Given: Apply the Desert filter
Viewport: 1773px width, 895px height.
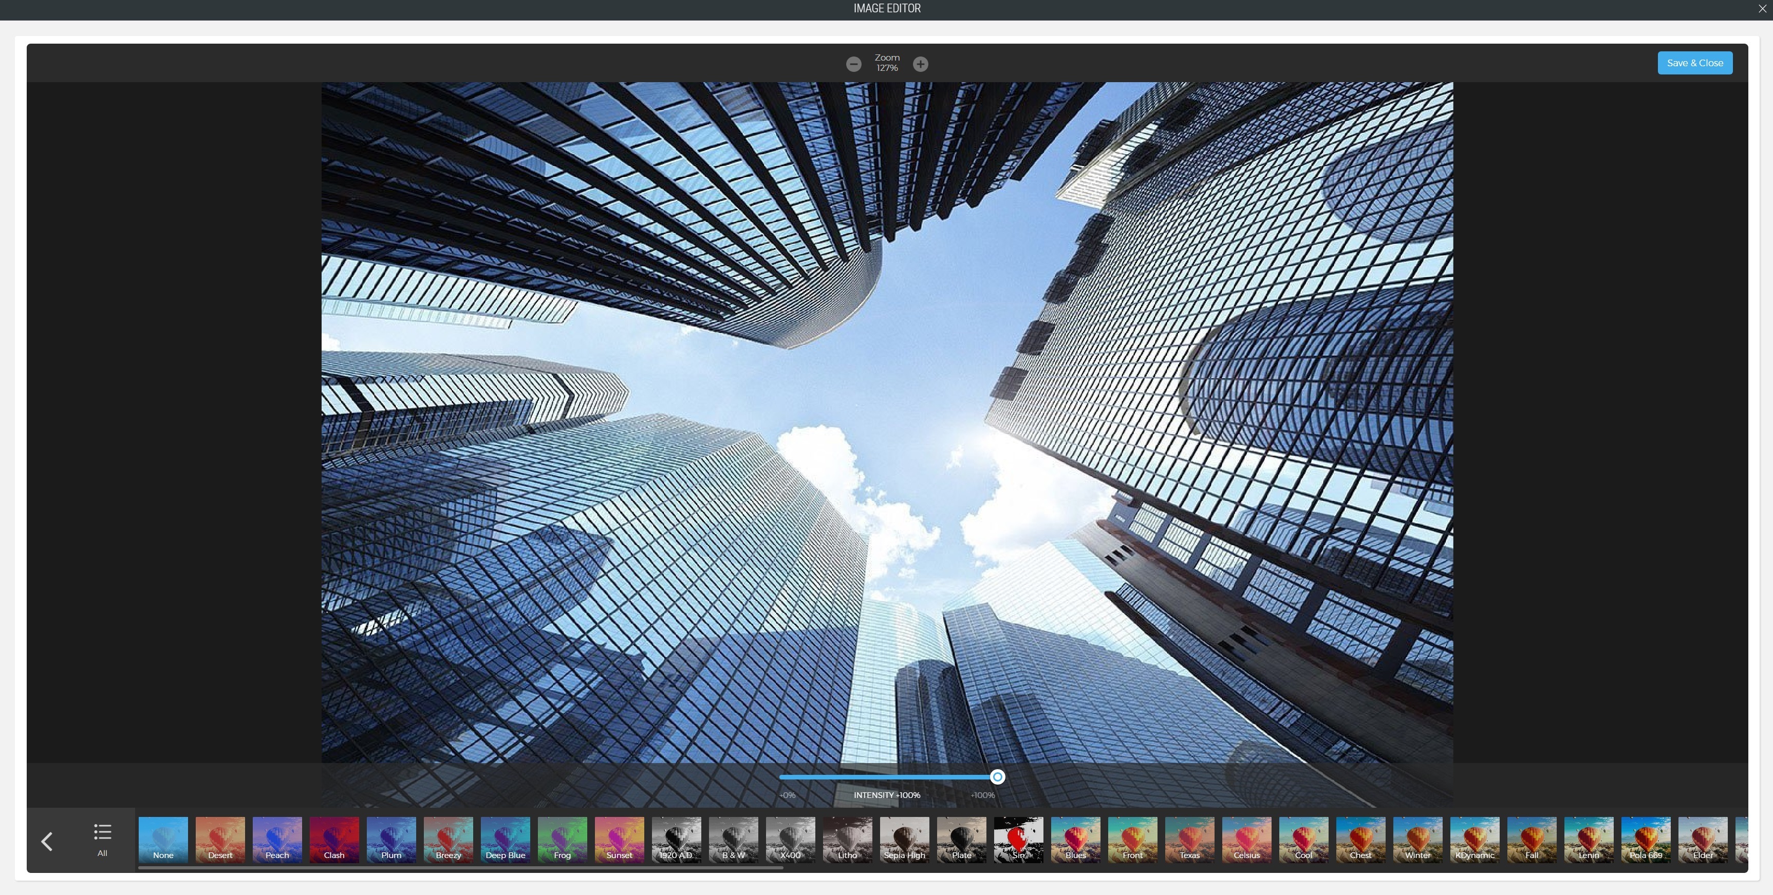Looking at the screenshot, I should (219, 840).
